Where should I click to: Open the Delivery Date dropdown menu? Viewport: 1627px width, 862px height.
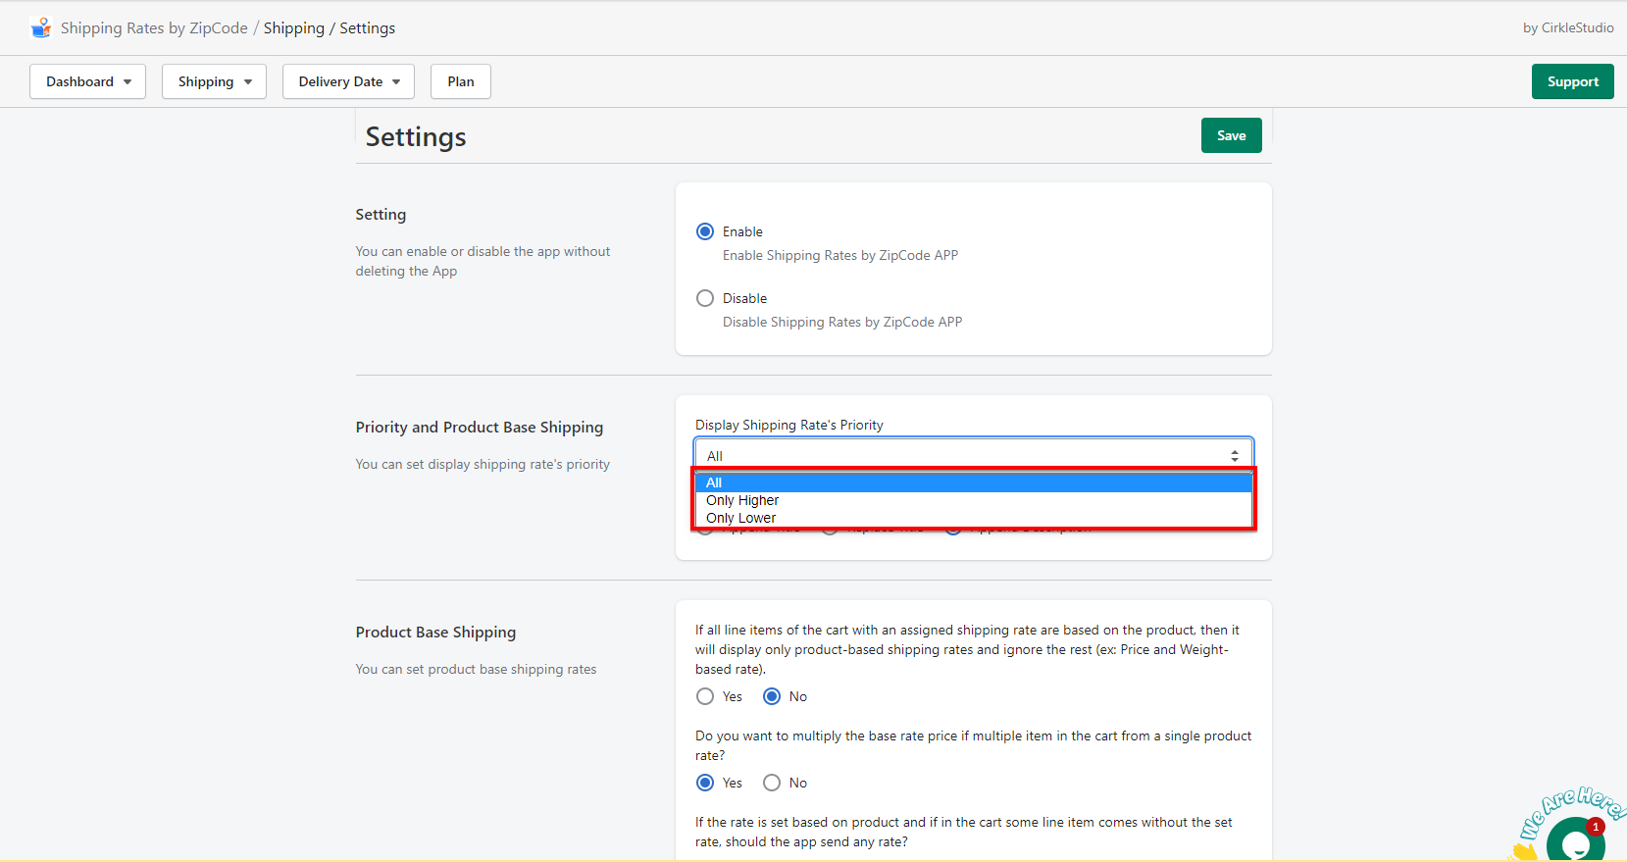(348, 81)
